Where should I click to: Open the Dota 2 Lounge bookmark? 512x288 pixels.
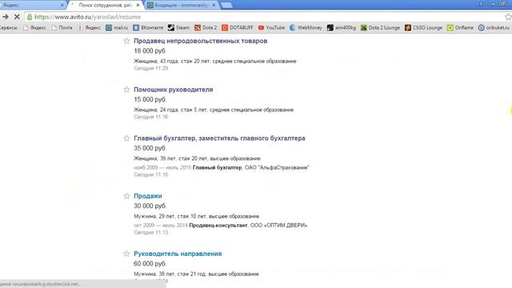click(381, 28)
